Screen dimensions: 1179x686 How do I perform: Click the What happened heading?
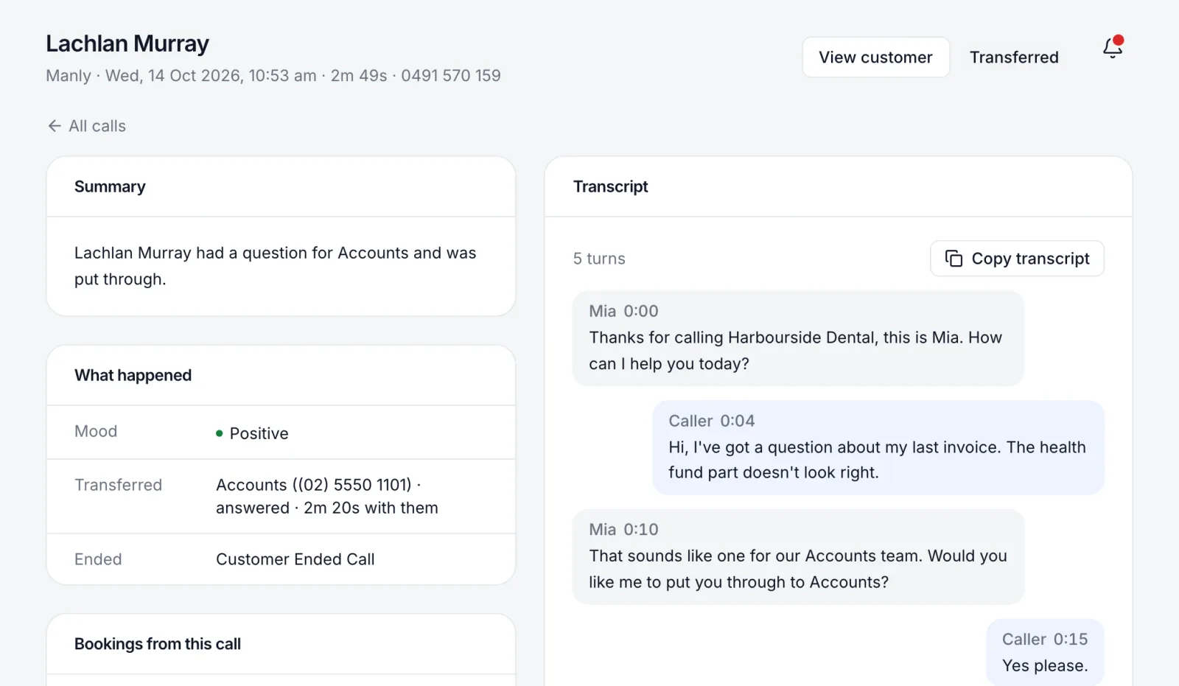[x=133, y=375]
